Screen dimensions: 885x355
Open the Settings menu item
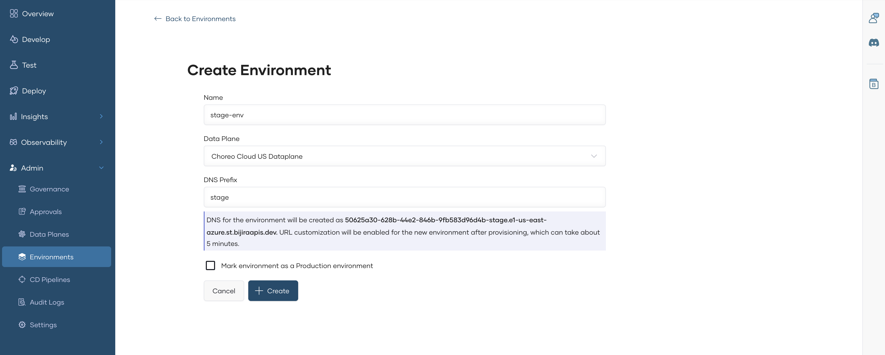(x=43, y=325)
